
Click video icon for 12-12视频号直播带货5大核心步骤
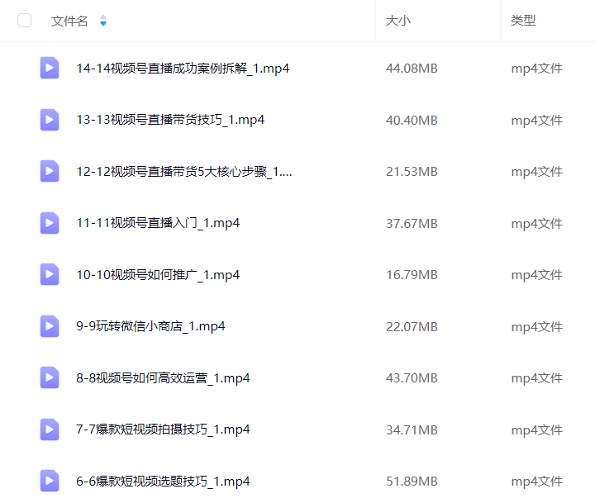[50, 171]
